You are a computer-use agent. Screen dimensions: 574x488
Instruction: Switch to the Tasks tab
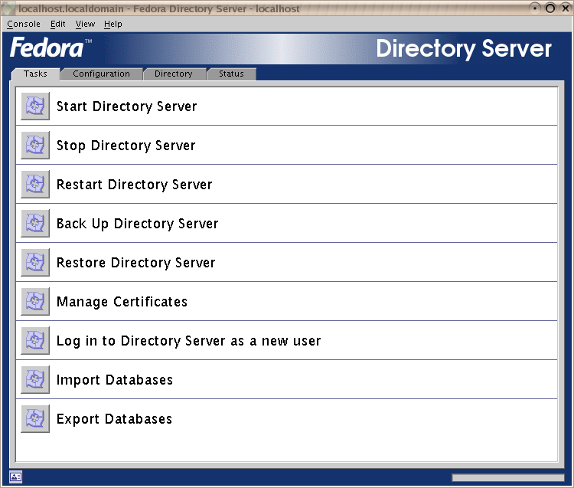pos(35,74)
